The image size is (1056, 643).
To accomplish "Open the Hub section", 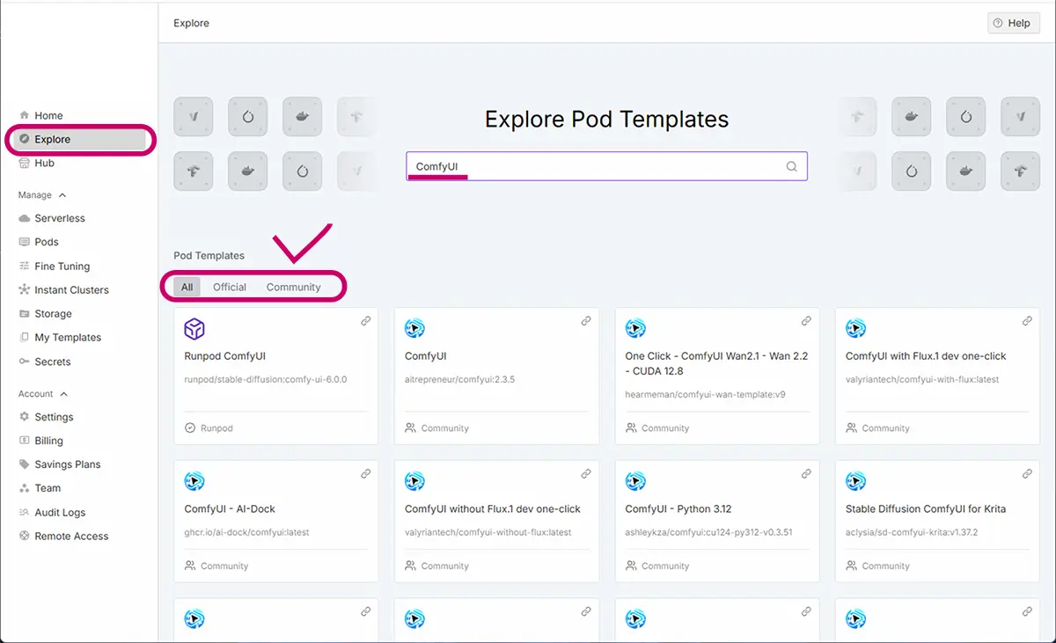I will pyautogui.click(x=37, y=163).
